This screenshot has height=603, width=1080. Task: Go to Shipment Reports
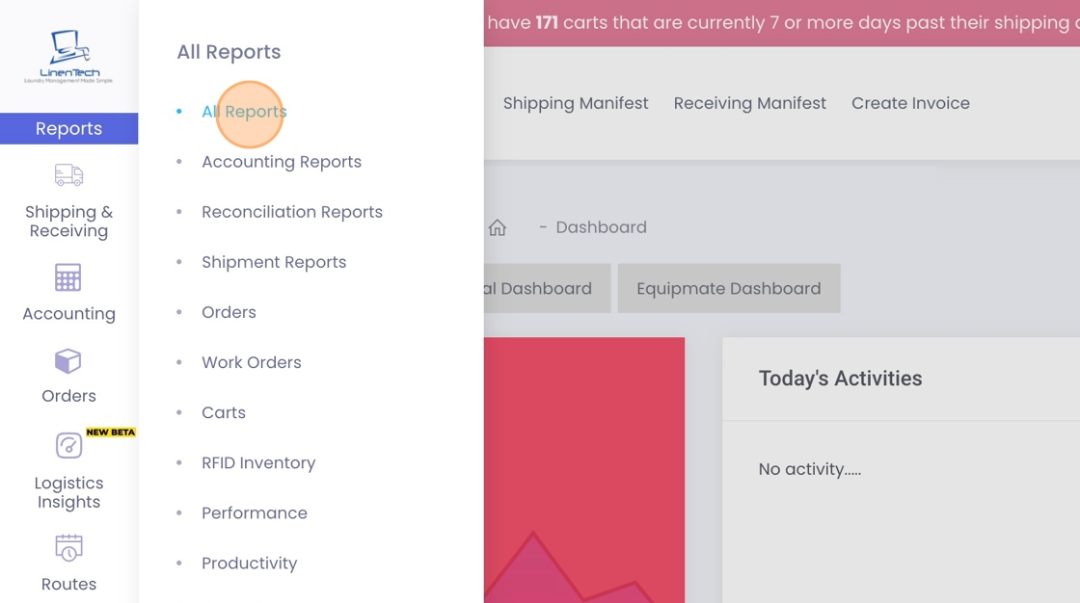[274, 262]
